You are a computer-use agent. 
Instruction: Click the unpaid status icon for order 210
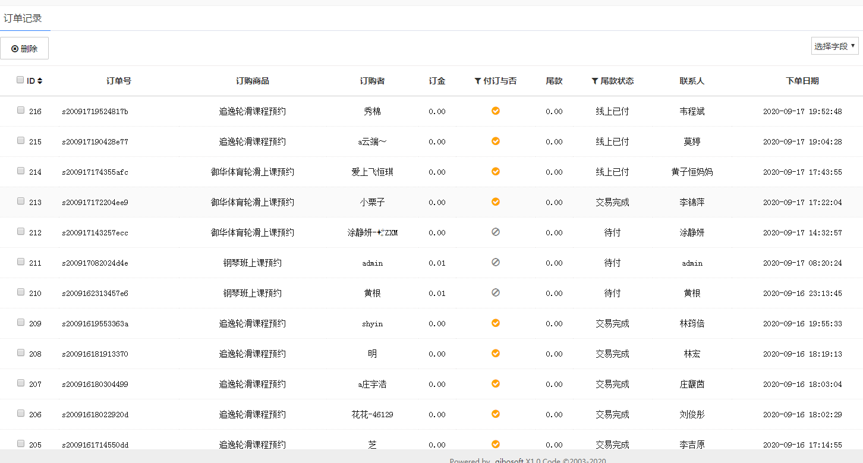(x=495, y=292)
